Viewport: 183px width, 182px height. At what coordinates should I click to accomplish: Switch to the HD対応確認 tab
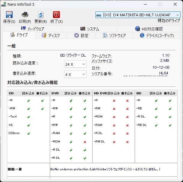click(x=149, y=29)
